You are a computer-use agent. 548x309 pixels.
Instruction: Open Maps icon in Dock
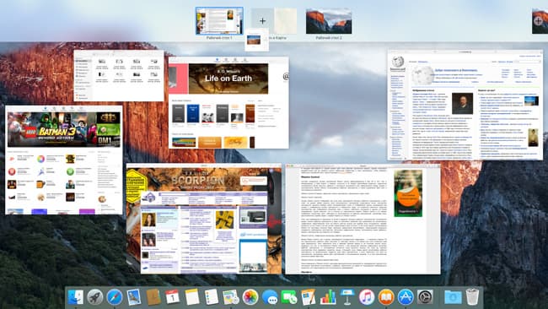[x=231, y=297]
